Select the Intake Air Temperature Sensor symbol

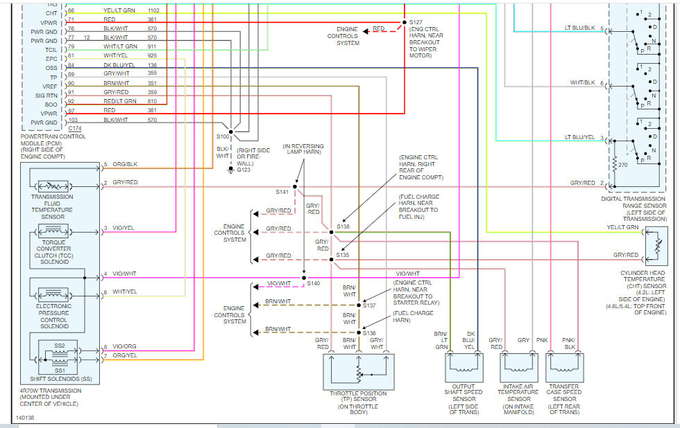pyautogui.click(x=519, y=368)
